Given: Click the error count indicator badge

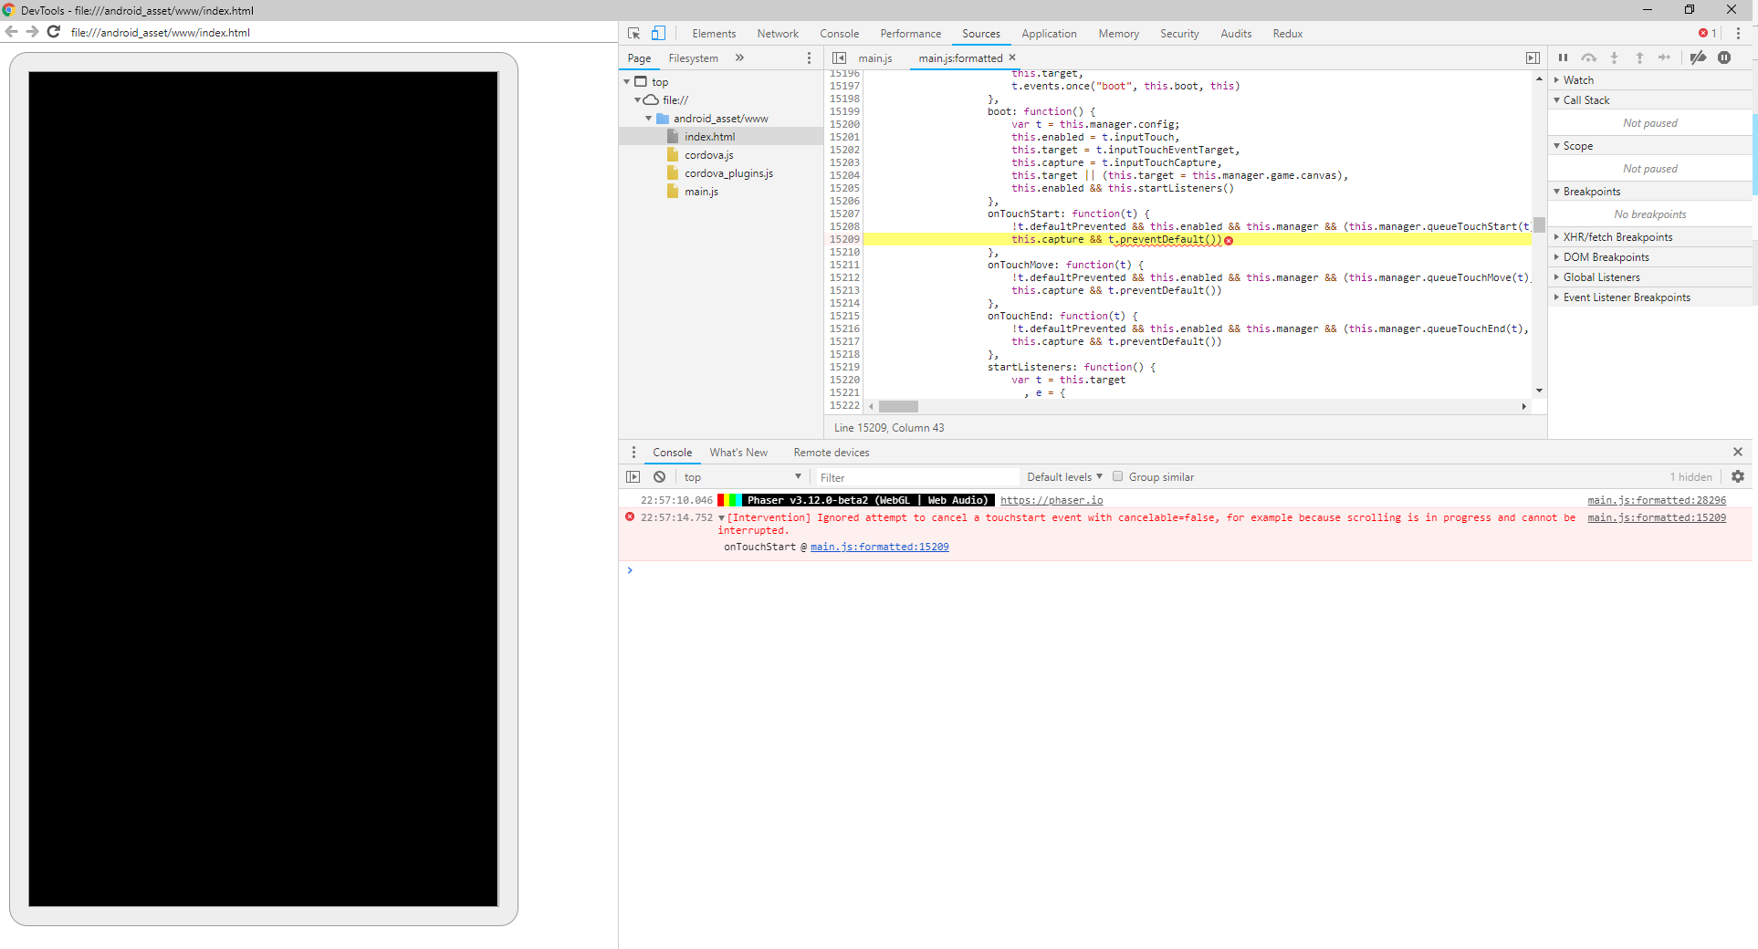Looking at the screenshot, I should [1707, 34].
